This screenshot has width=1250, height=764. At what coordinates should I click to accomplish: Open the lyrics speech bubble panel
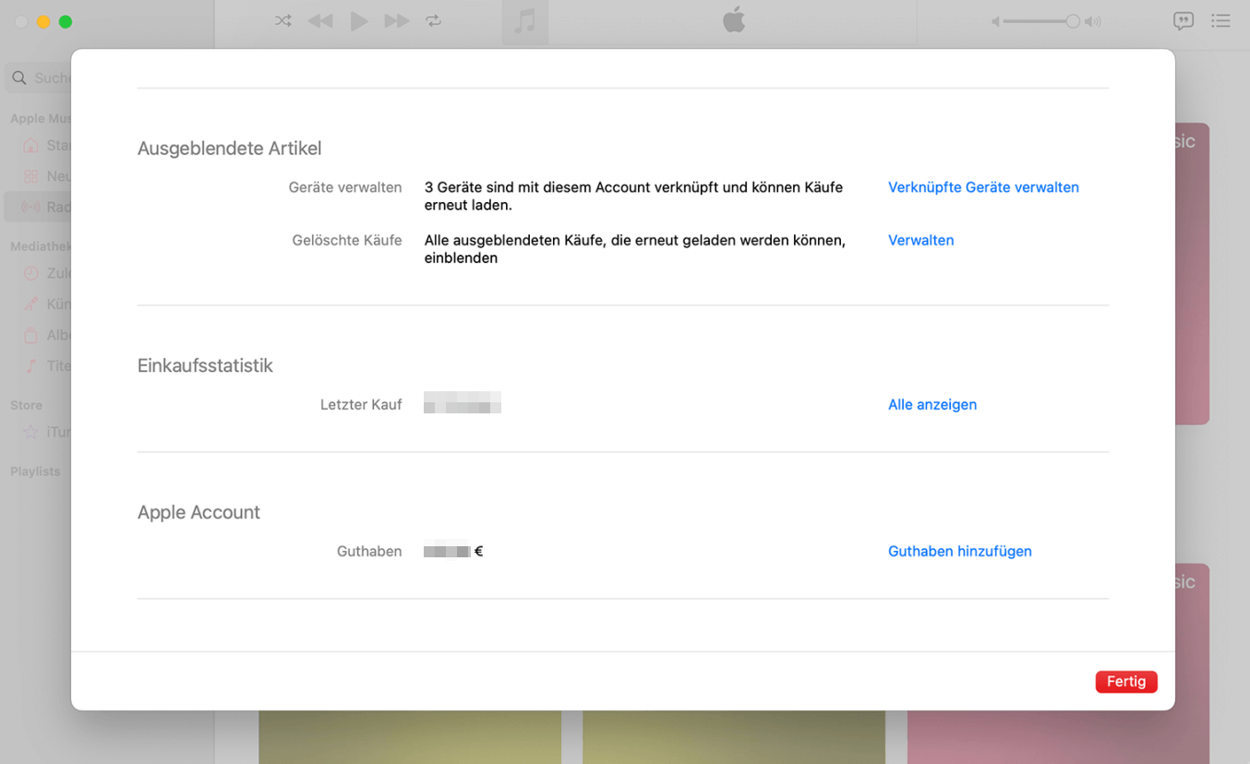[1183, 21]
